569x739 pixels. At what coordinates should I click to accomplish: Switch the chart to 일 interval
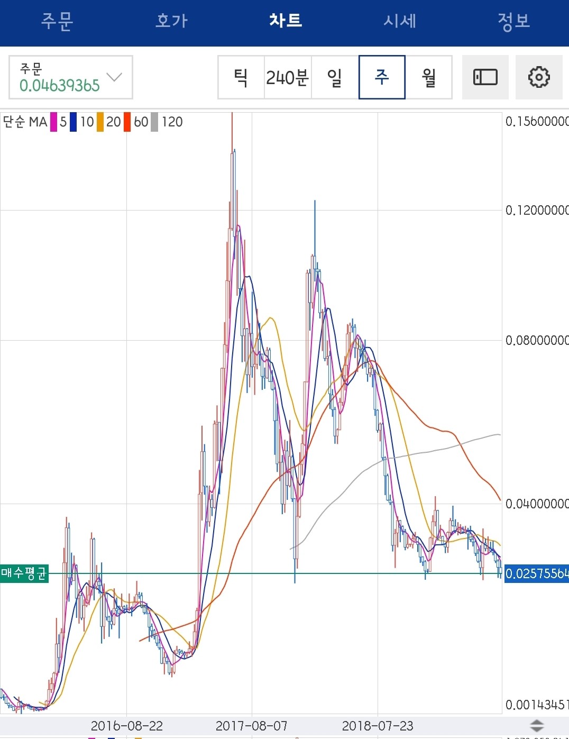(335, 77)
